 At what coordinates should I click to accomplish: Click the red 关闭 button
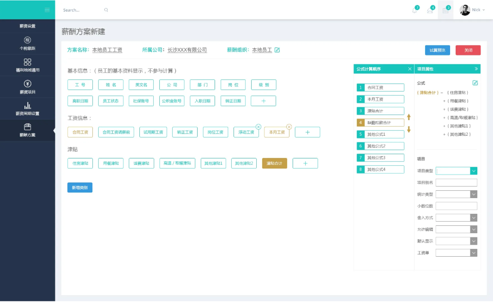coord(468,50)
